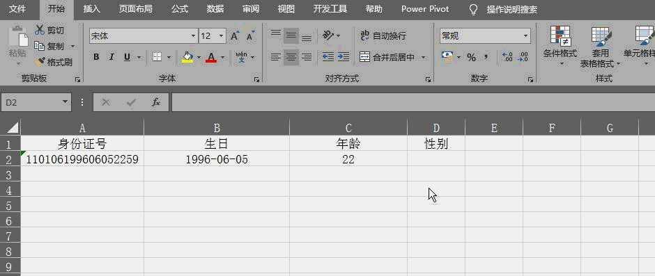The image size is (655, 276).
Task: Decrease indent icon
Action: click(x=328, y=57)
